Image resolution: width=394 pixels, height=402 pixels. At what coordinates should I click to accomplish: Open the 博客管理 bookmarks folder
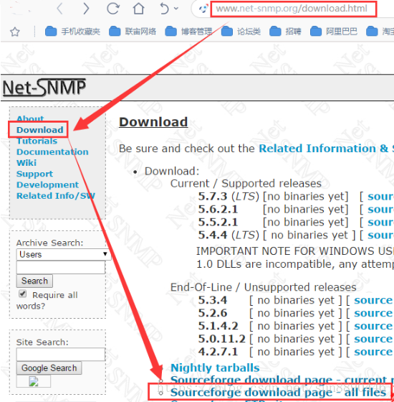point(189,32)
